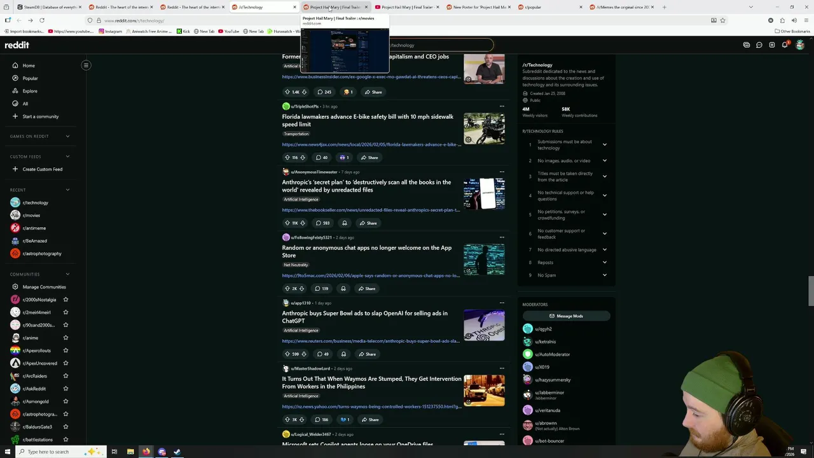814x458 pixels.
Task: Open chat icon in the Reddit header
Action: [x=759, y=45]
